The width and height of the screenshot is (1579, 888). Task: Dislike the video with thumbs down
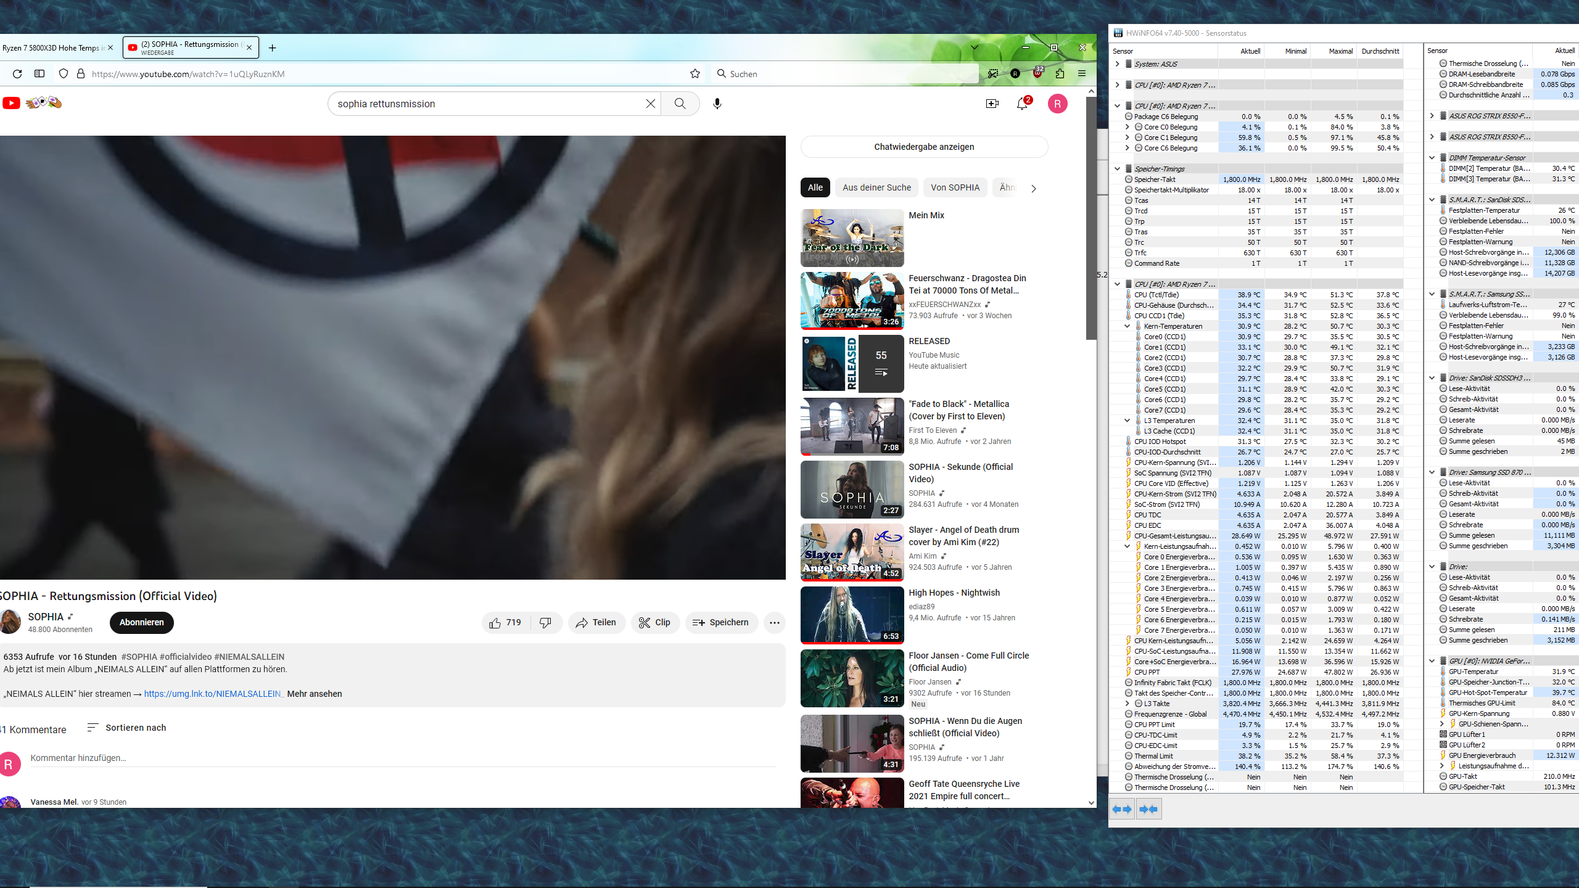[545, 623]
